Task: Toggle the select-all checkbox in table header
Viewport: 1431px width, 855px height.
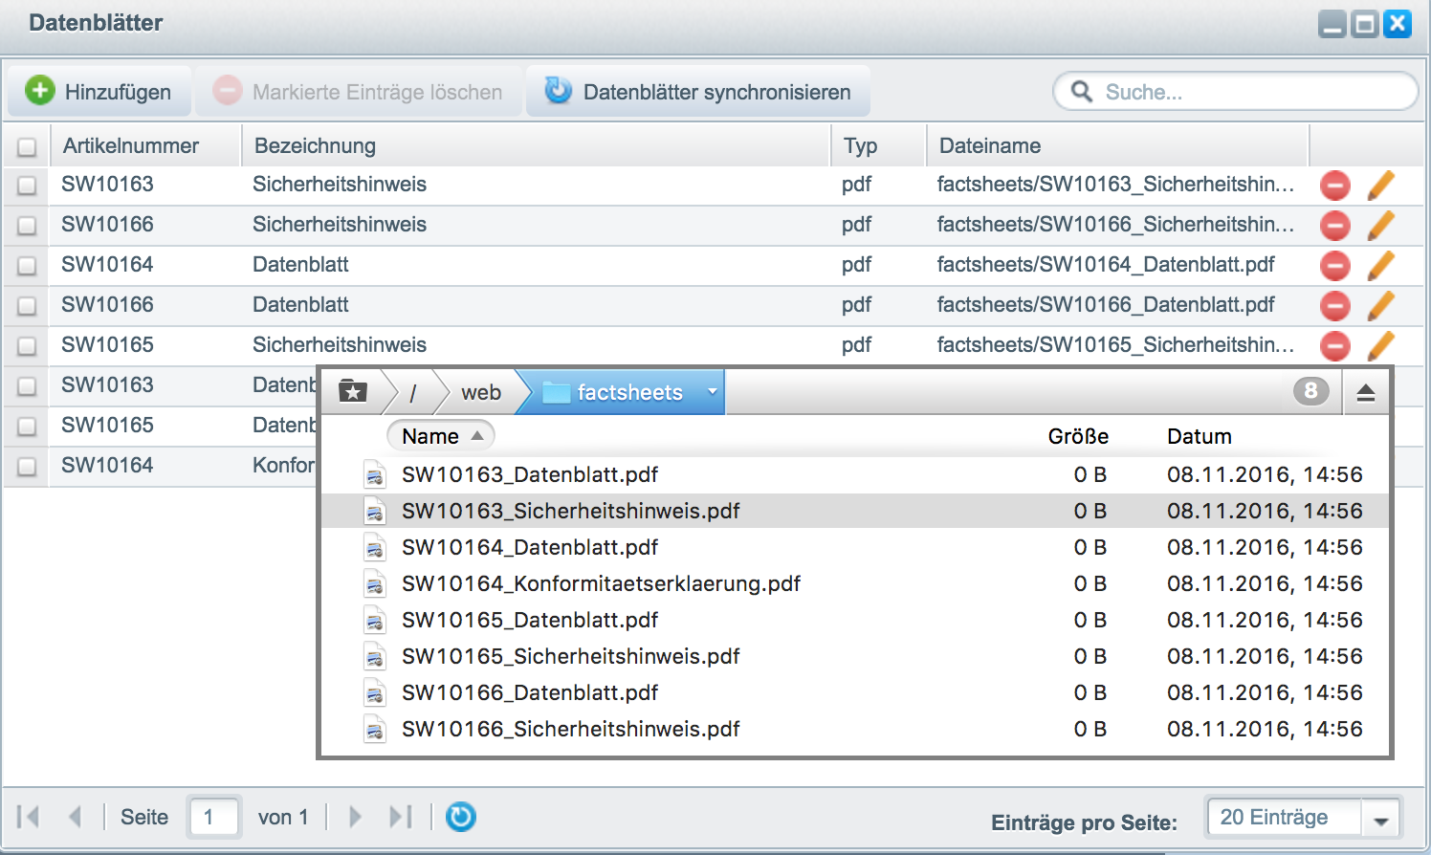Action: 27,146
